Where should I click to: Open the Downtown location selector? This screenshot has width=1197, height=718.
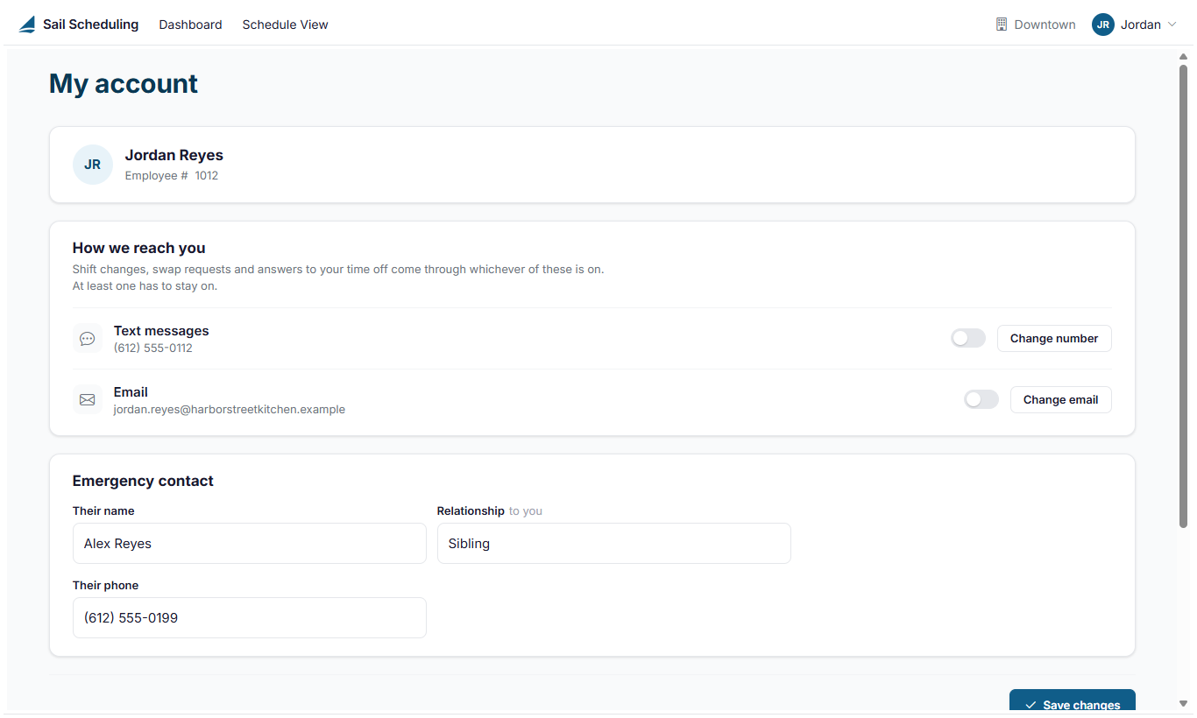[1036, 25]
